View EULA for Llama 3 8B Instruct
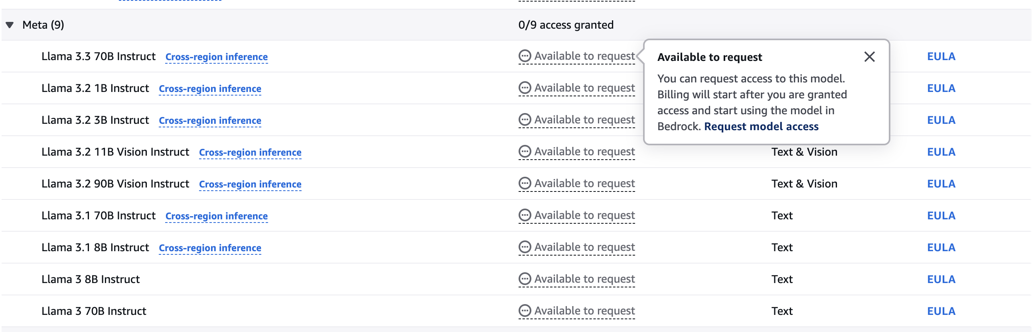This screenshot has width=1034, height=332. (x=941, y=279)
